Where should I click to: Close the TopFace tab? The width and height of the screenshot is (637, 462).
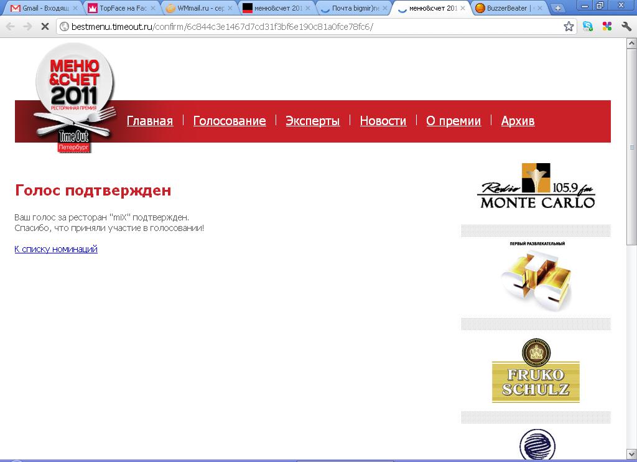pos(153,8)
